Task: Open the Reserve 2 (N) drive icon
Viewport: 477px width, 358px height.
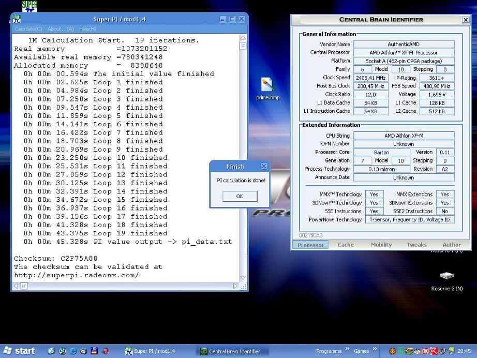Action: [446, 280]
